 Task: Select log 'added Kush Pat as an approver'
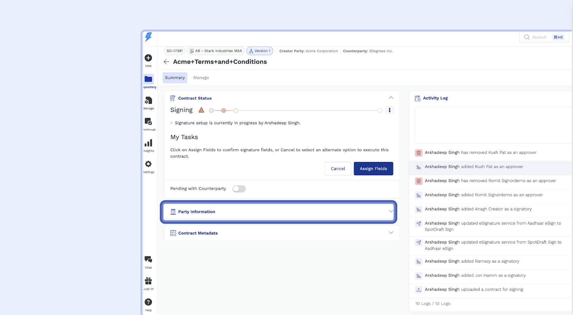point(491,167)
